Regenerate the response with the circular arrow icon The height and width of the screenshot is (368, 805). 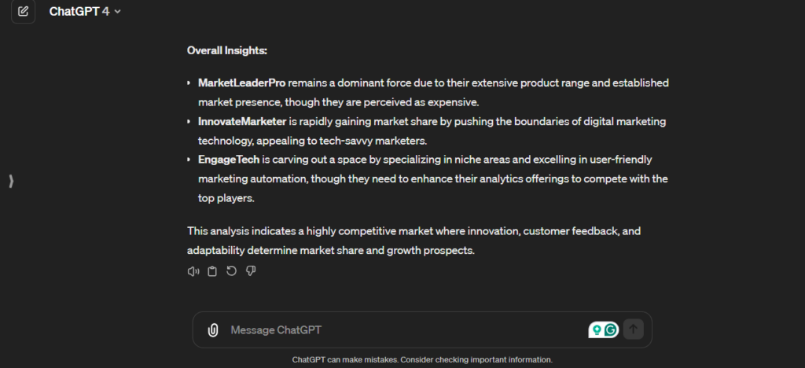[x=231, y=271]
